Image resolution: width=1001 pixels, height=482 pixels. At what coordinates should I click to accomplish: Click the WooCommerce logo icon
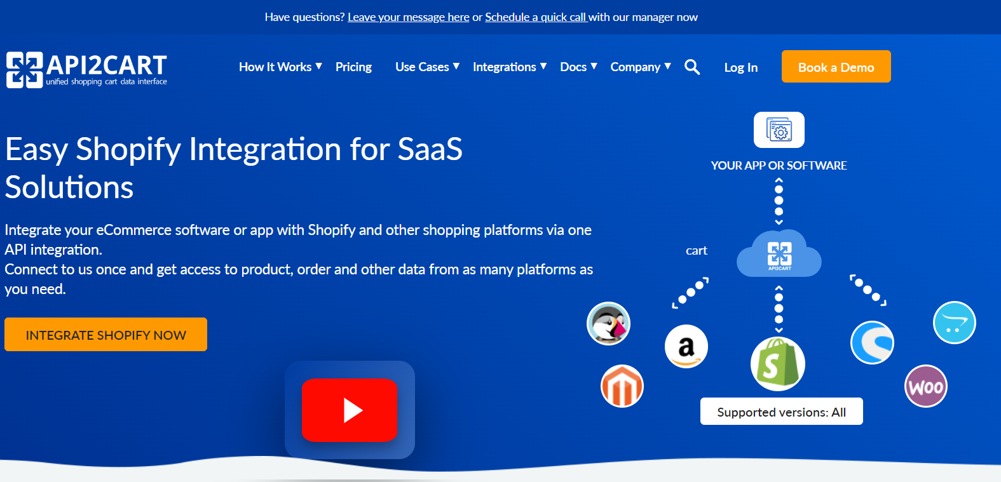926,386
